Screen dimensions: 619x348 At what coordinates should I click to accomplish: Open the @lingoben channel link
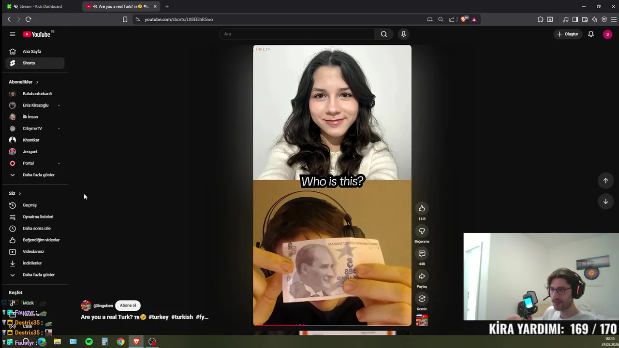tap(103, 305)
